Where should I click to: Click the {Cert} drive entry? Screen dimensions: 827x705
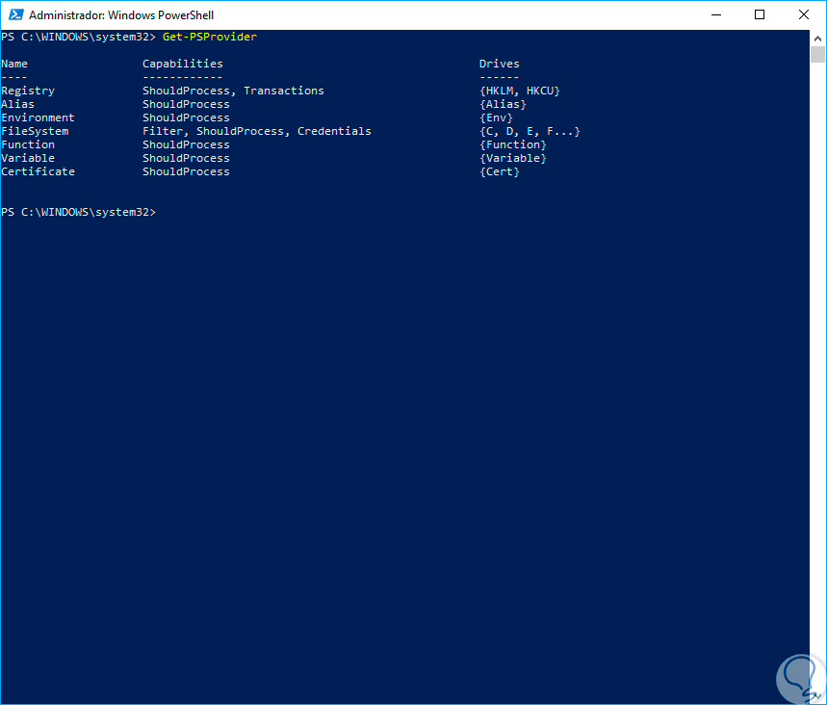tap(499, 171)
